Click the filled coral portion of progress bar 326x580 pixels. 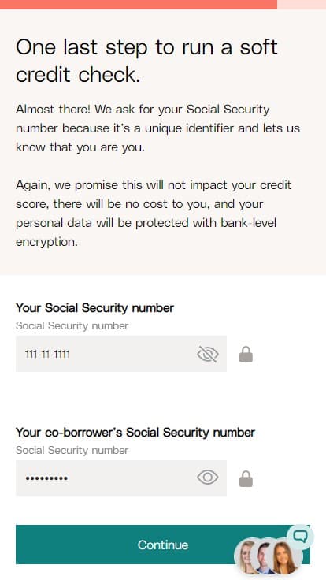click(139, 5)
